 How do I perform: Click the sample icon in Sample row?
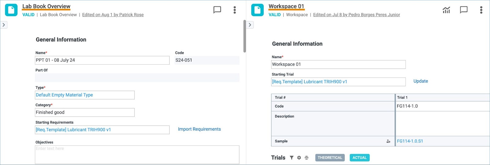click(x=388, y=141)
